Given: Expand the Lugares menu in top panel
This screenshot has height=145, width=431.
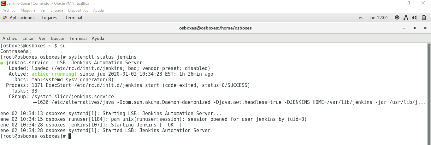Looking at the screenshot, I should [x=49, y=18].
